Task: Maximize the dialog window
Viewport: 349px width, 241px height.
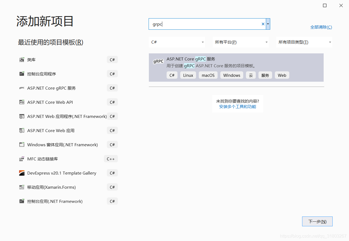Action: click(x=325, y=5)
